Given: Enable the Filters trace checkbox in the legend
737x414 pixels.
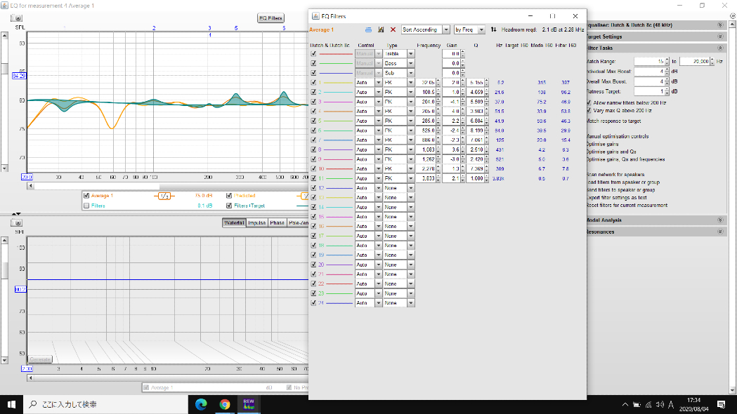Looking at the screenshot, I should pyautogui.click(x=86, y=206).
